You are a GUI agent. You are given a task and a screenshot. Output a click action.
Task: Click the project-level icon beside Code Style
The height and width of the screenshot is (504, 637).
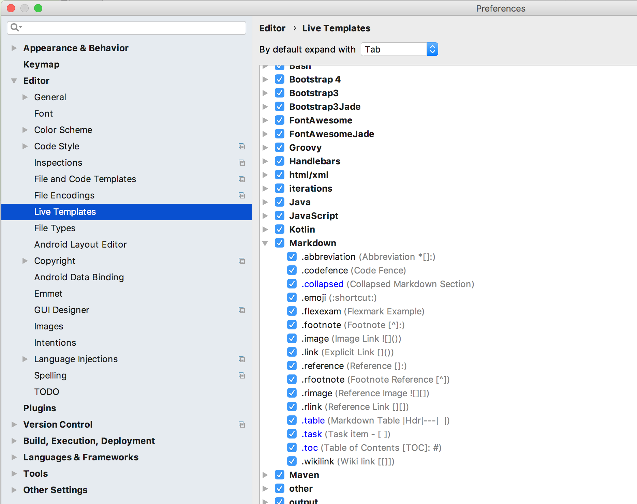click(242, 146)
